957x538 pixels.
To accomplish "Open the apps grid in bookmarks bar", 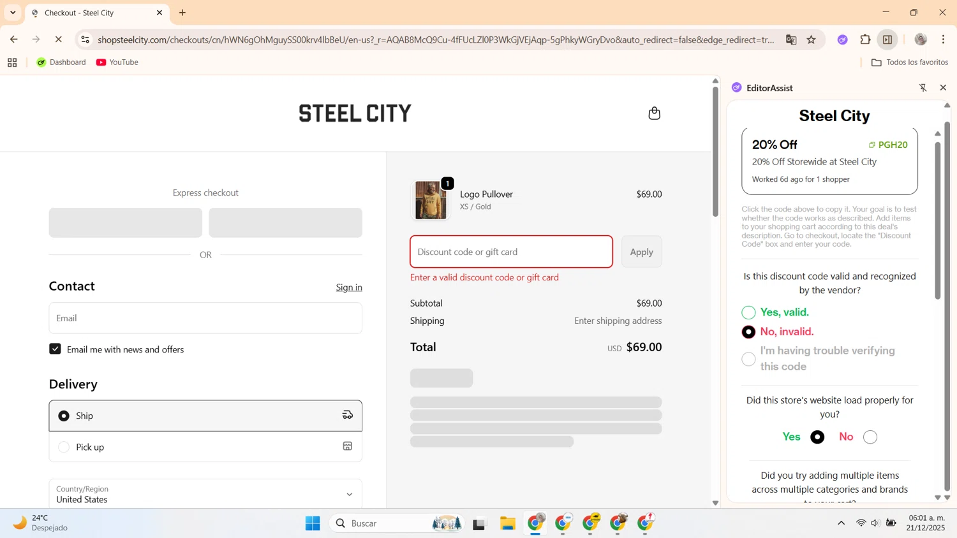I will coord(12,62).
